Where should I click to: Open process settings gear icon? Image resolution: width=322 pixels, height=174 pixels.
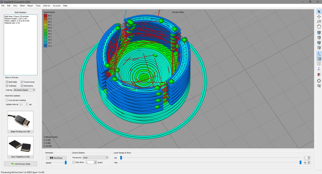(319, 81)
